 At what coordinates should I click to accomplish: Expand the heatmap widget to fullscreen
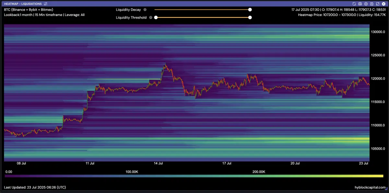pyautogui.click(x=378, y=4)
